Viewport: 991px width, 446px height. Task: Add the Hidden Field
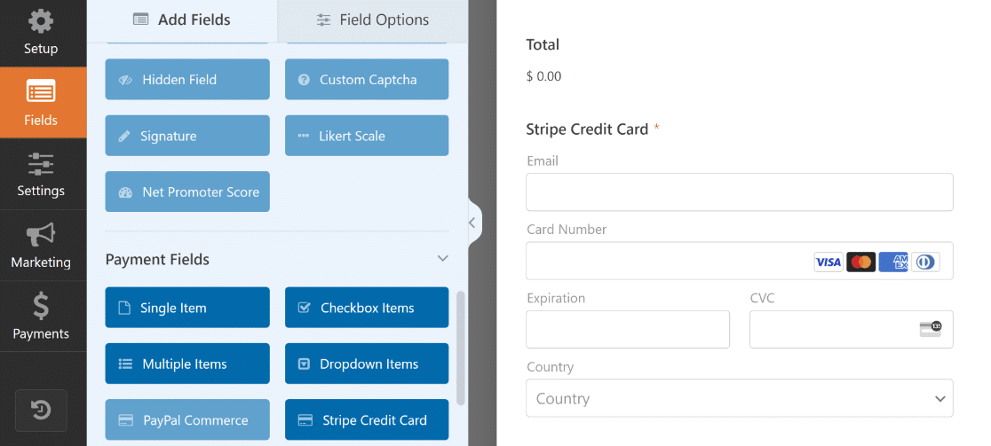point(187,80)
